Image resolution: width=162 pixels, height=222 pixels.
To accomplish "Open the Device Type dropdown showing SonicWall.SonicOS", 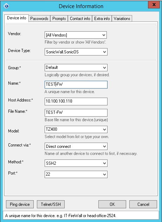I will click(x=76, y=52).
